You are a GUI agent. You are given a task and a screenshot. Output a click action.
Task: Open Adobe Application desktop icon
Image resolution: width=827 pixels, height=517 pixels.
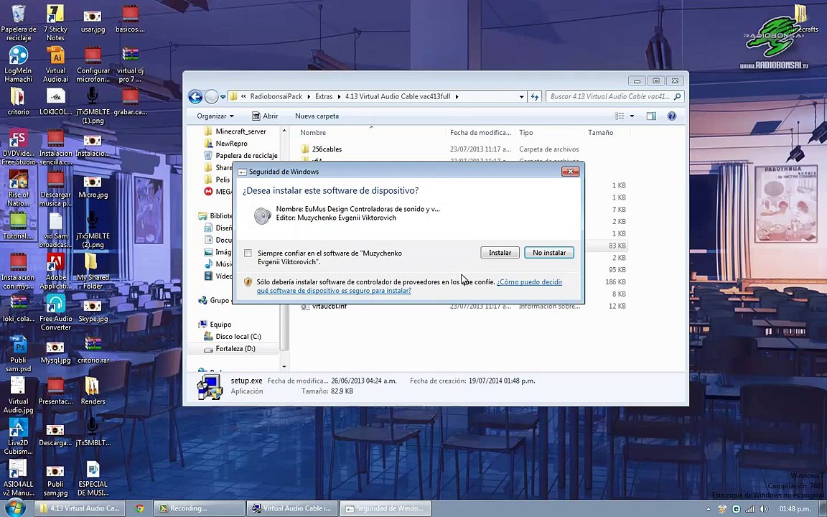coord(55,271)
